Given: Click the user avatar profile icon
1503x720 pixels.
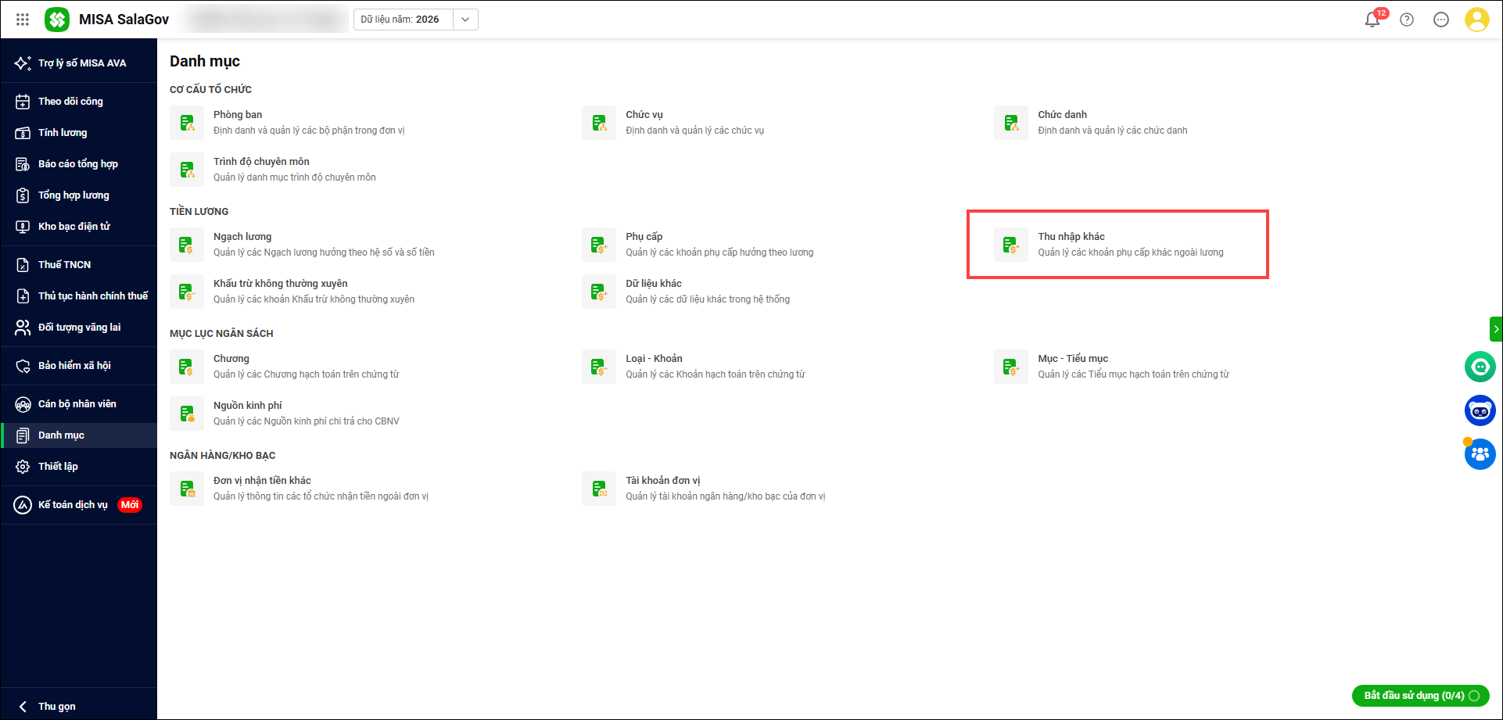Looking at the screenshot, I should (1476, 20).
